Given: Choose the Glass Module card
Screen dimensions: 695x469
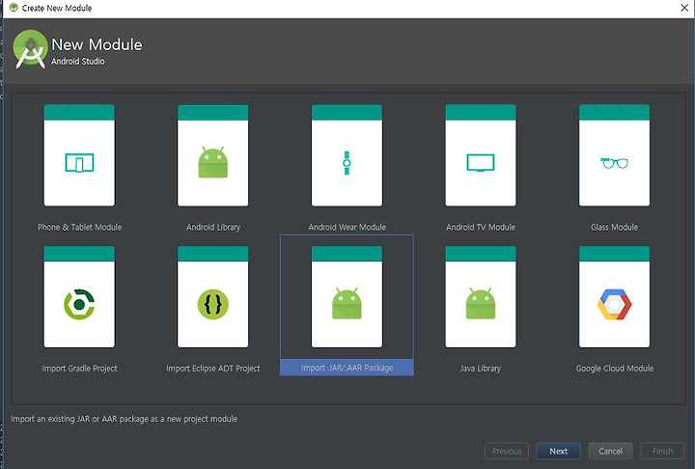Looking at the screenshot, I should click(614, 155).
